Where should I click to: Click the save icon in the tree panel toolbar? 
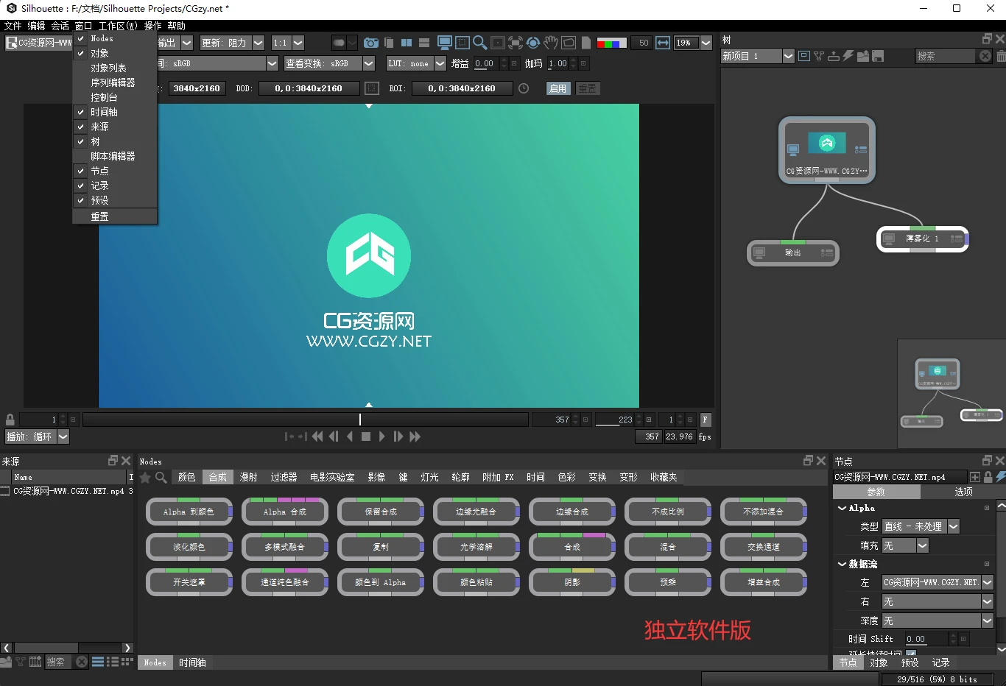(879, 55)
